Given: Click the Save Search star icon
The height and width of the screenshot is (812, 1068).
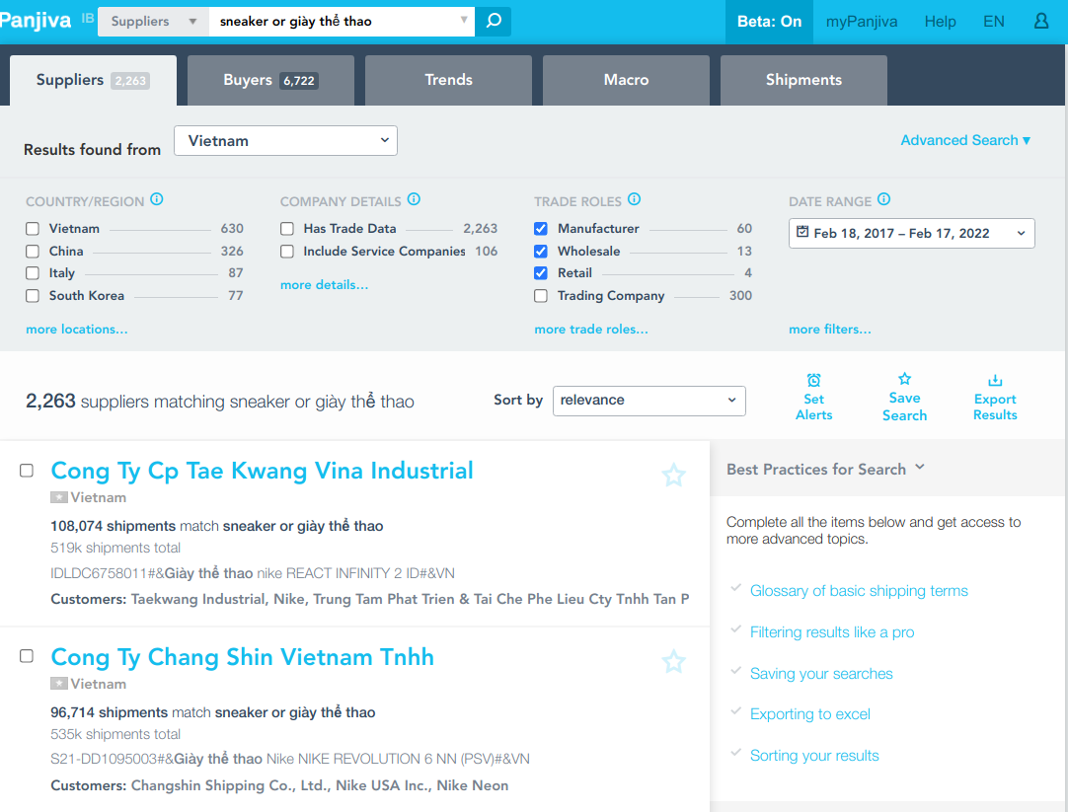Looking at the screenshot, I should [904, 379].
